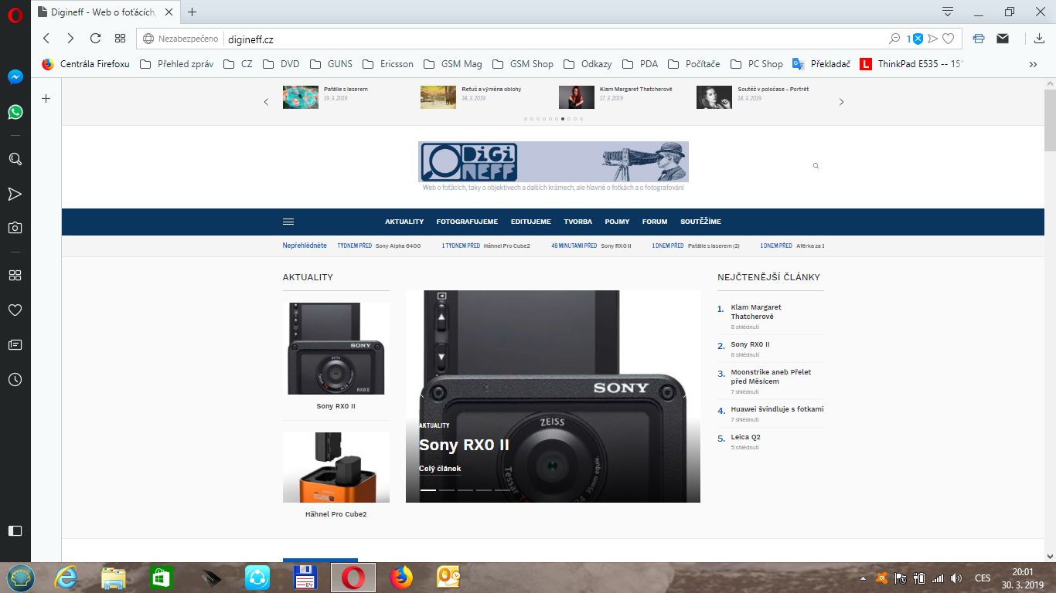Show next articles in top carousel
Image resolution: width=1056 pixels, height=593 pixels.
[841, 102]
